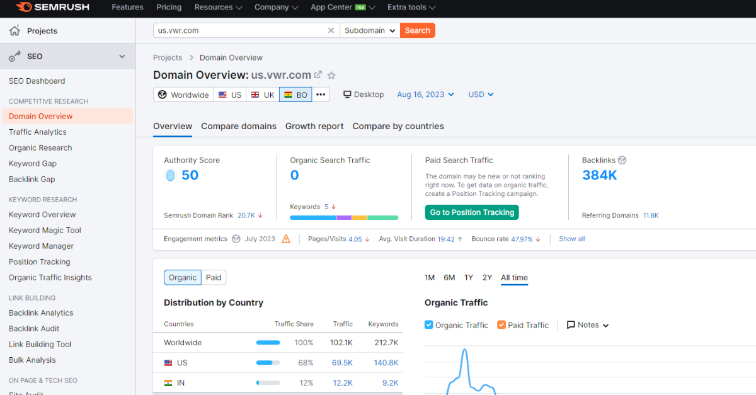
Task: Uncheck the Paid Traffic checkbox
Action: pos(502,324)
